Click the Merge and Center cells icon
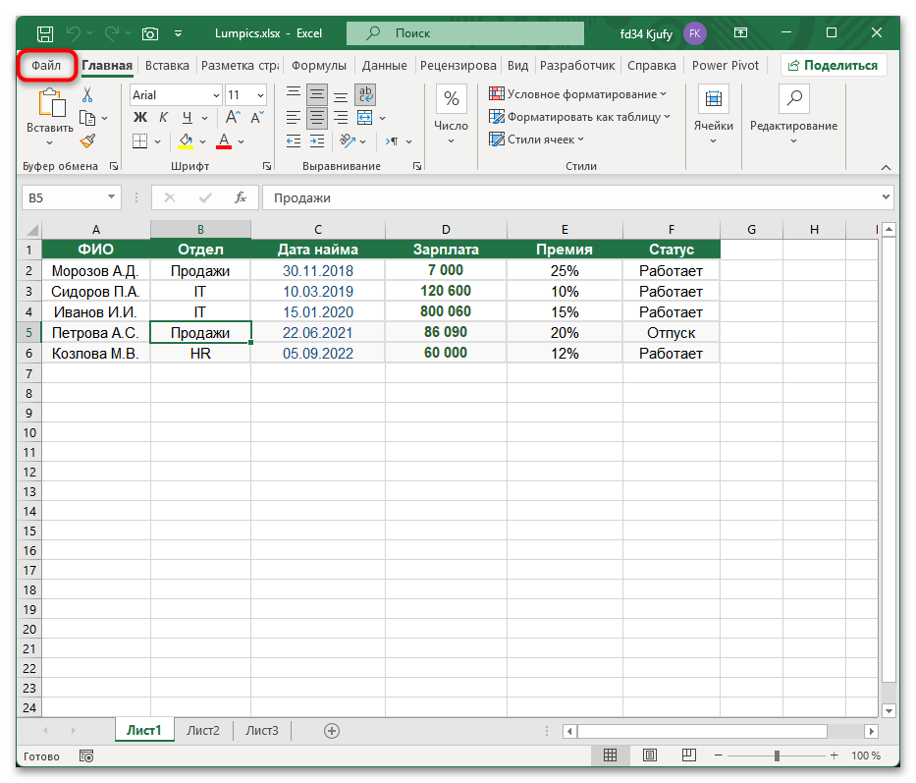The height and width of the screenshot is (783, 916). pos(364,118)
